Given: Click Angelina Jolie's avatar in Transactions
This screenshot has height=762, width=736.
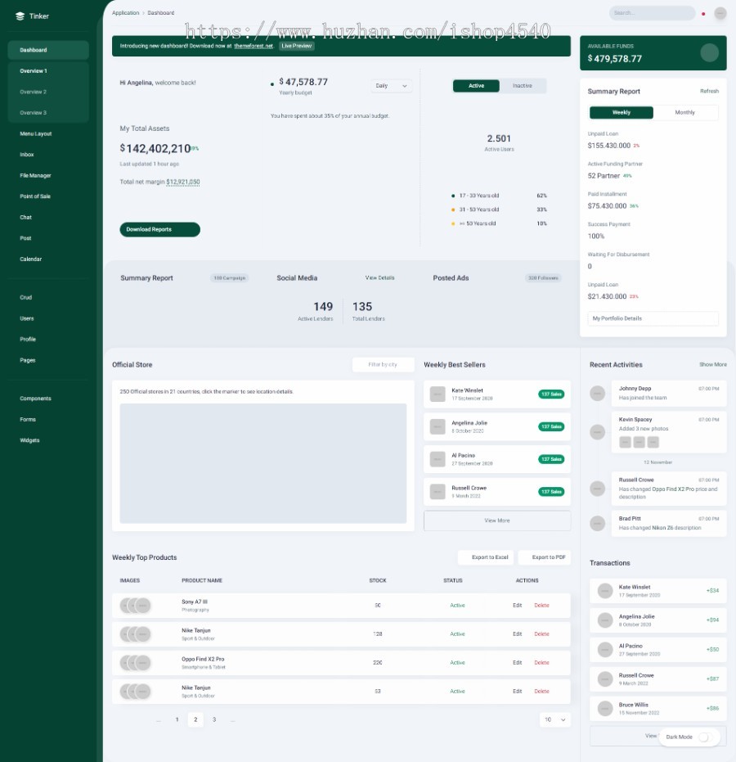Looking at the screenshot, I should pos(605,620).
